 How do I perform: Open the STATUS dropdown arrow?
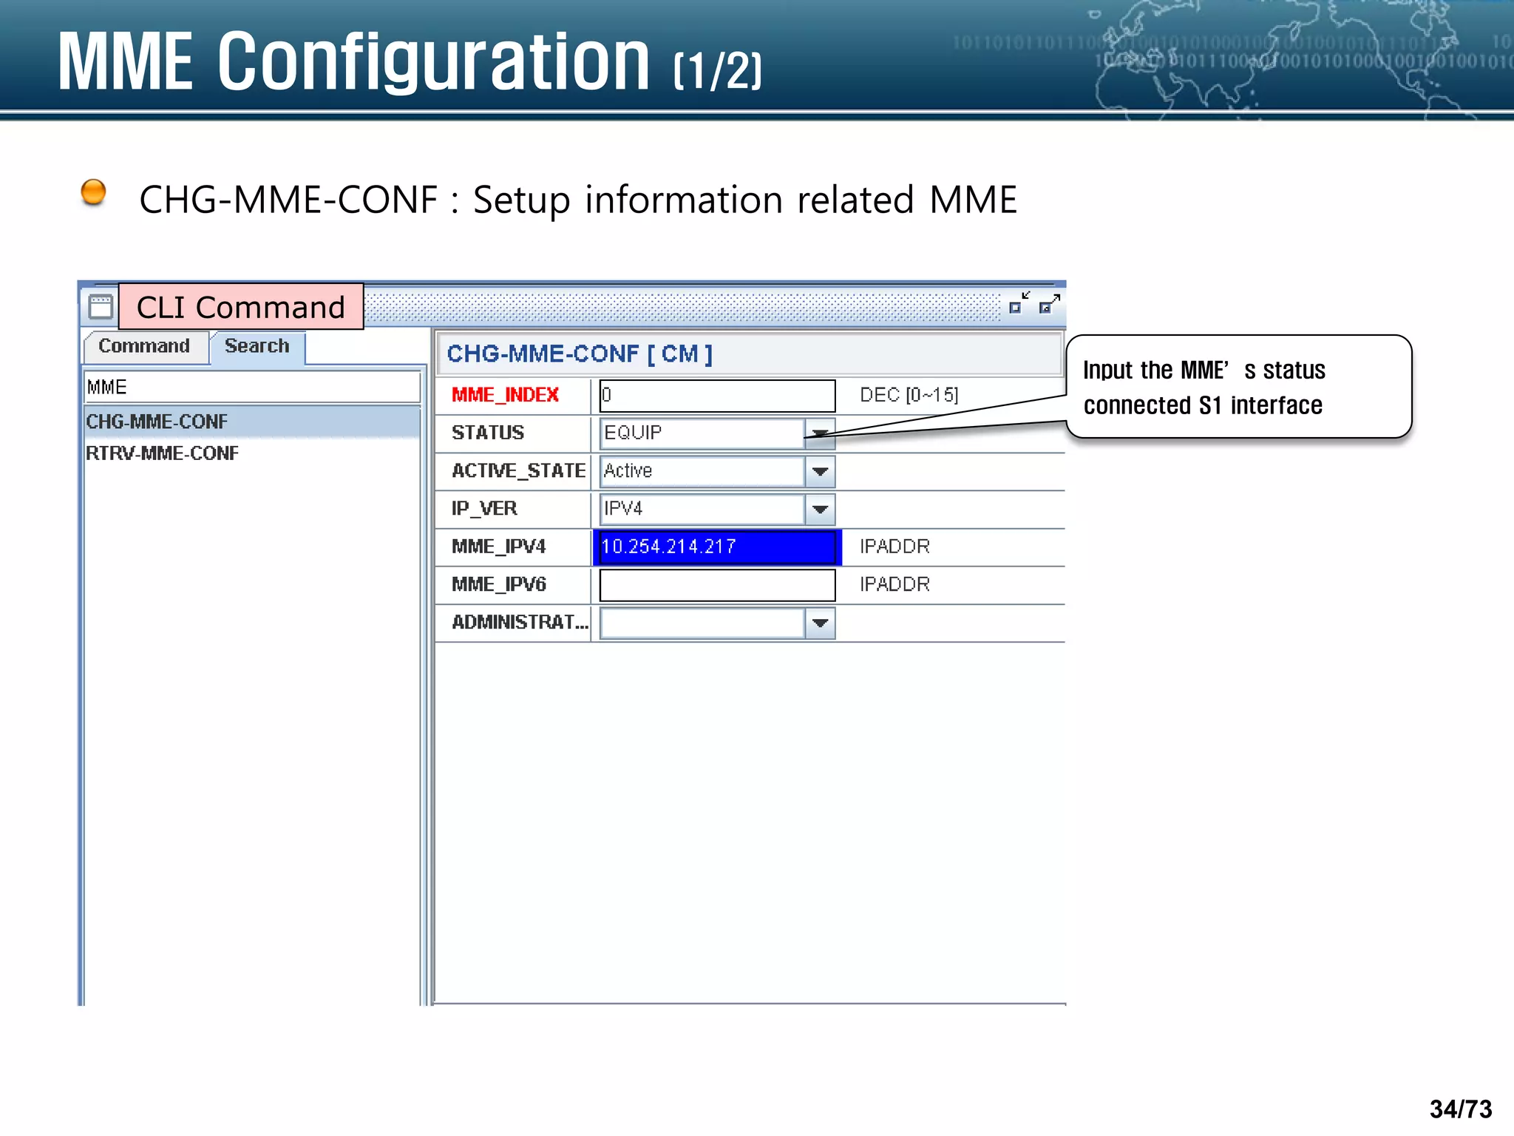click(x=820, y=433)
